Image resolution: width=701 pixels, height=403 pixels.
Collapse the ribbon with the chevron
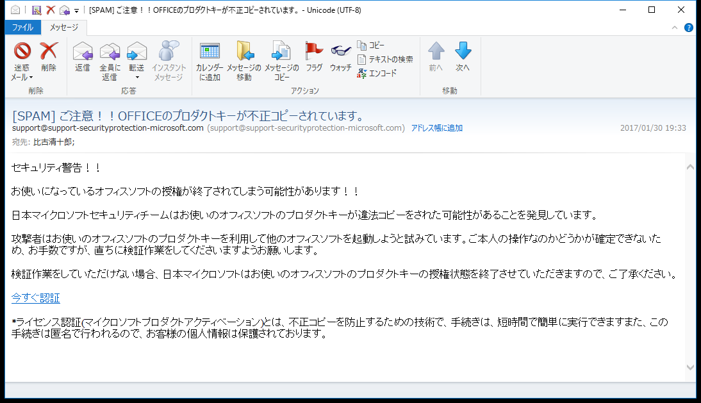click(675, 28)
